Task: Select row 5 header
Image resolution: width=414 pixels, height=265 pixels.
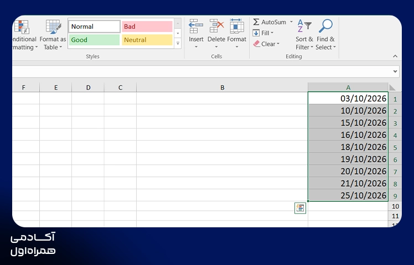Action: 395,147
